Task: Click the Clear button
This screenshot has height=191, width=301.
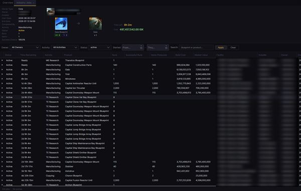Action: [233, 47]
